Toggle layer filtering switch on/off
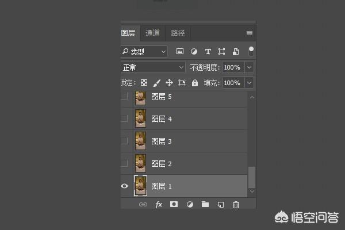The width and height of the screenshot is (345, 230). coord(251,52)
